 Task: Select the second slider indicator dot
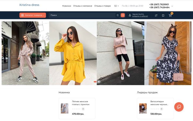(99, 82)
